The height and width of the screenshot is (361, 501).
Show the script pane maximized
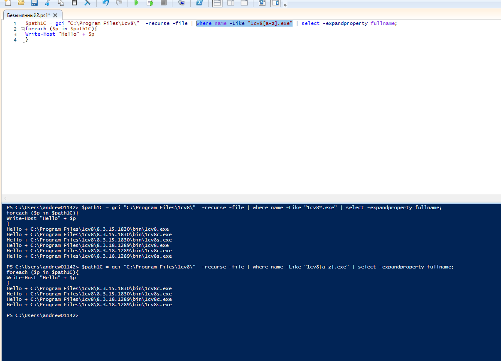point(244,2)
